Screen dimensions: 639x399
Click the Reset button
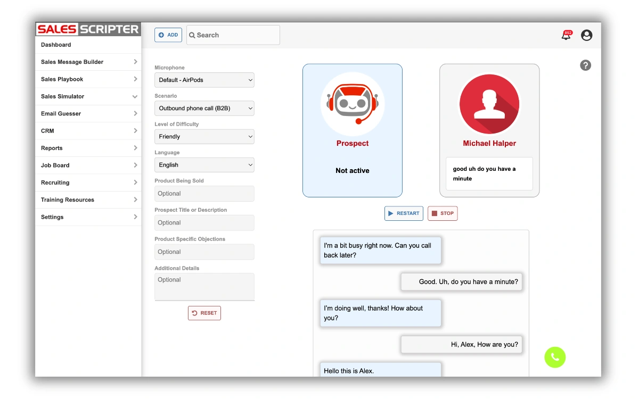(204, 313)
